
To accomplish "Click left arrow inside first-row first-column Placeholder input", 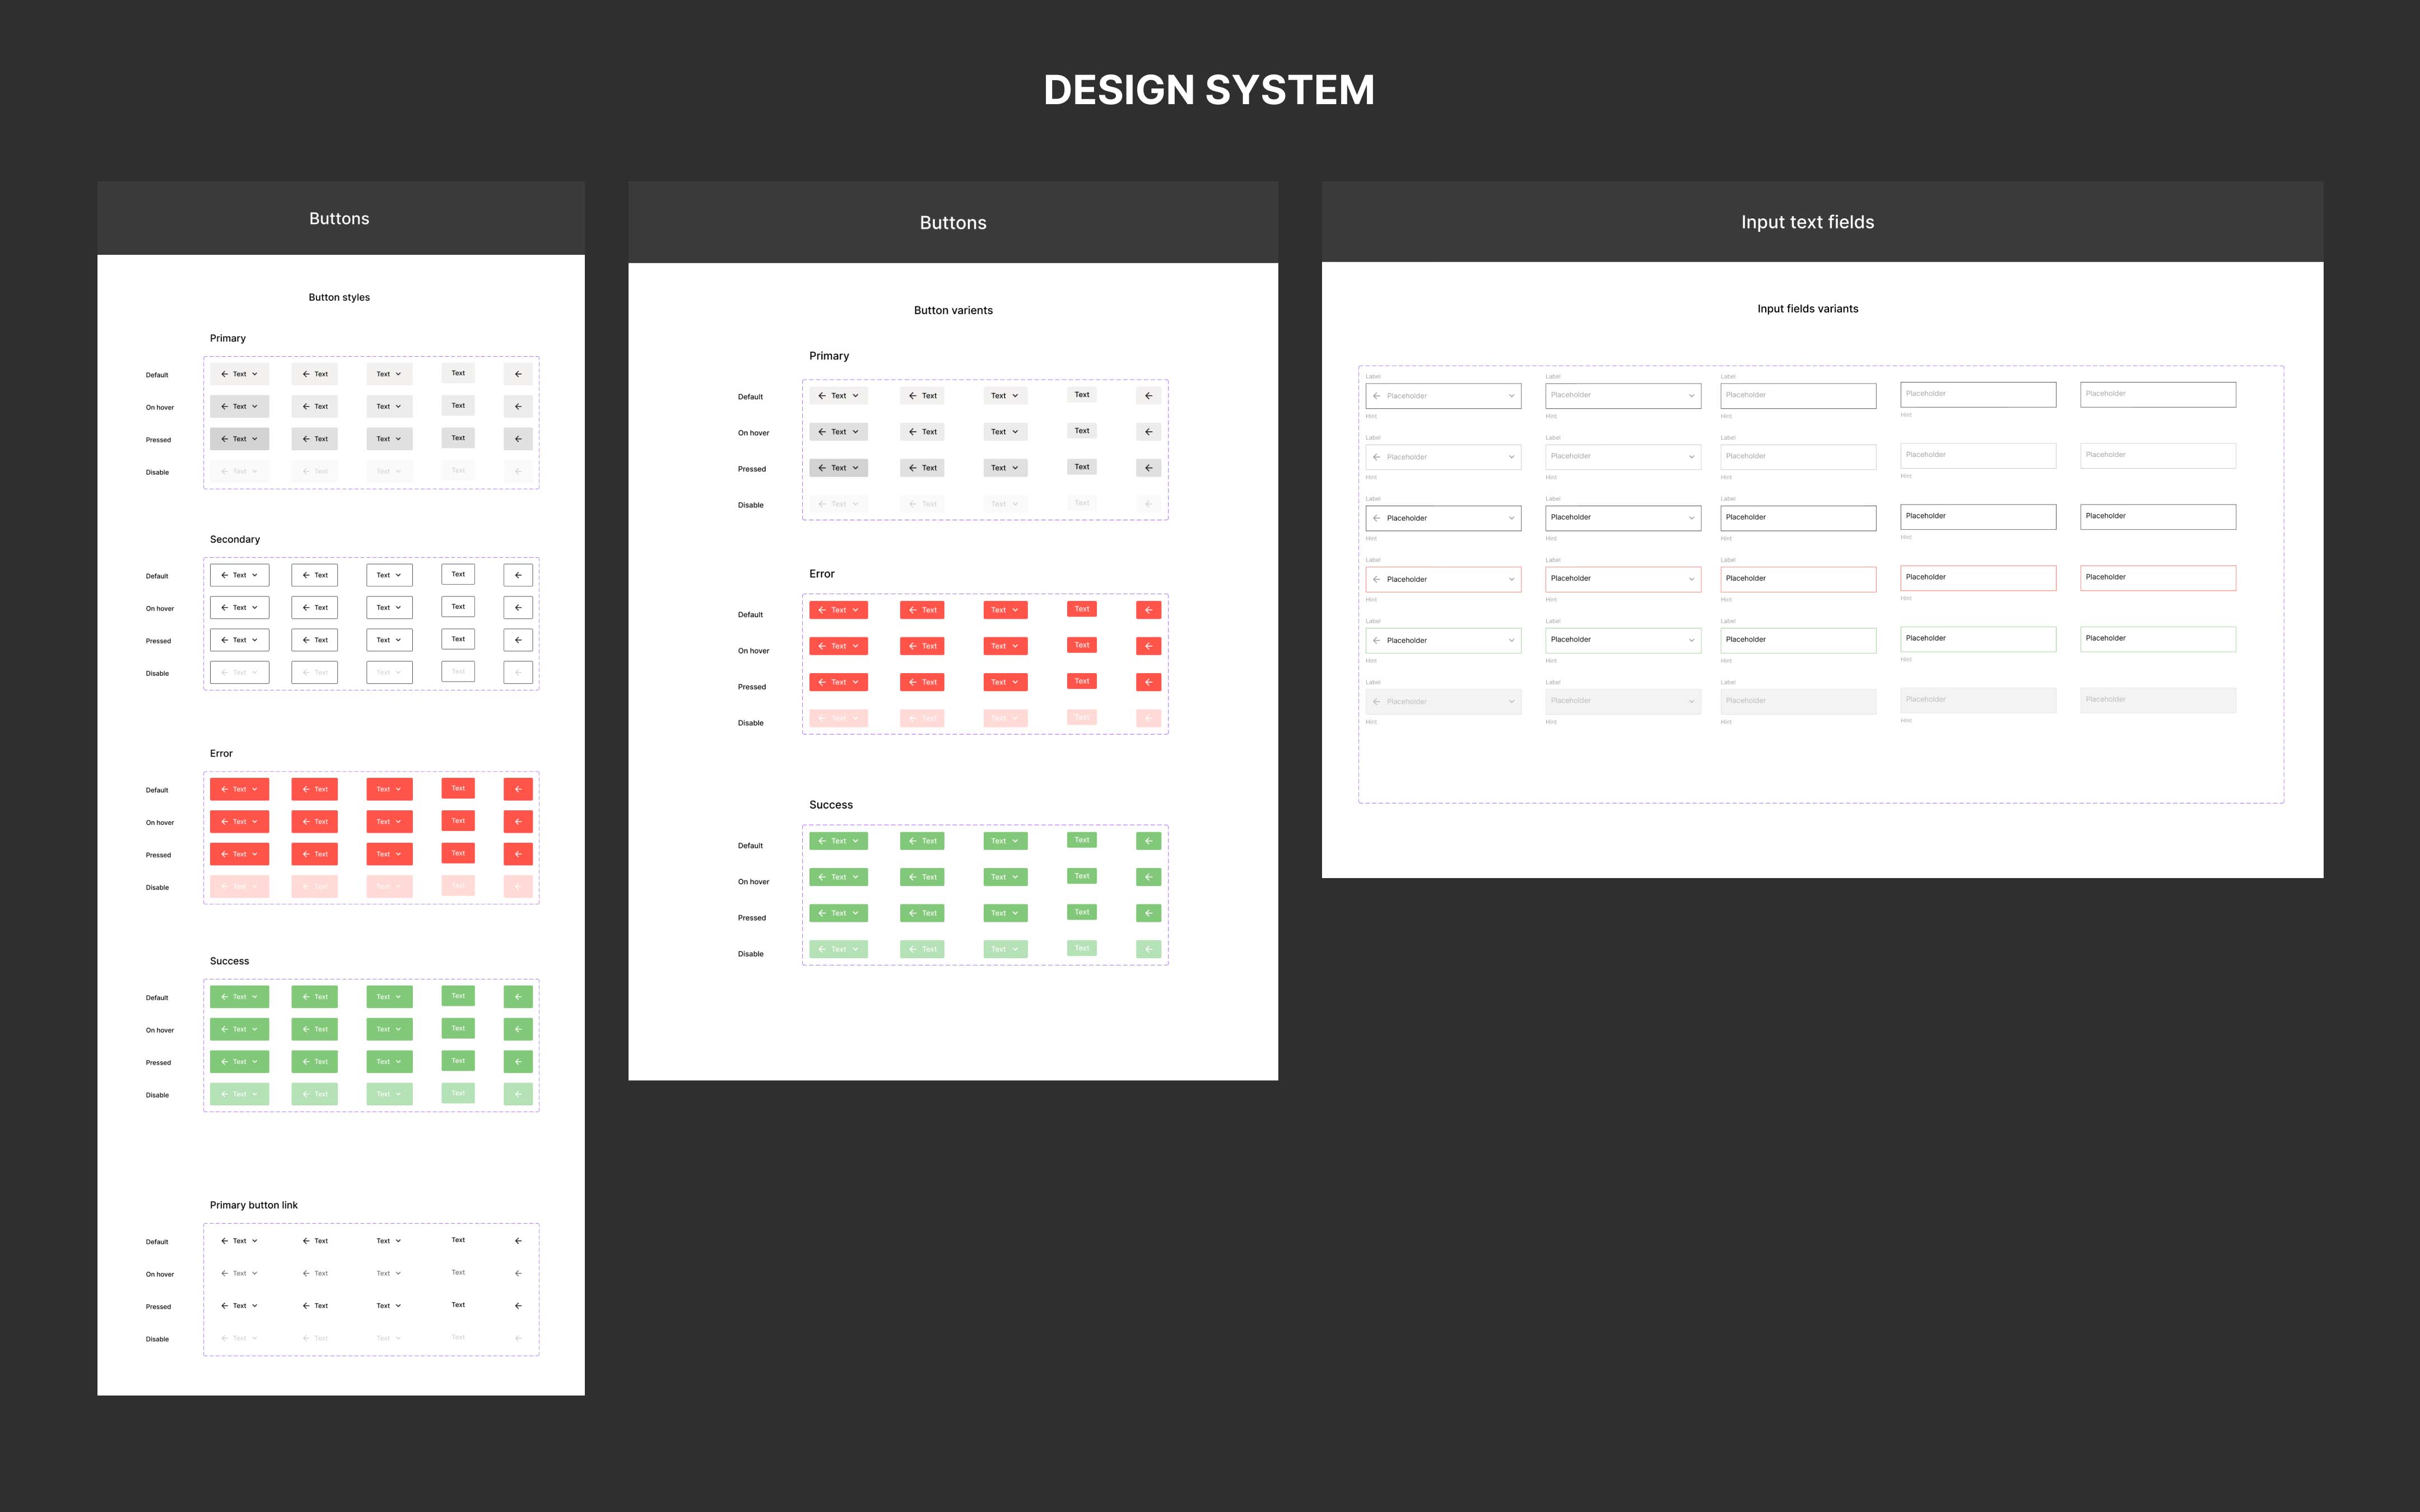I will [1377, 396].
